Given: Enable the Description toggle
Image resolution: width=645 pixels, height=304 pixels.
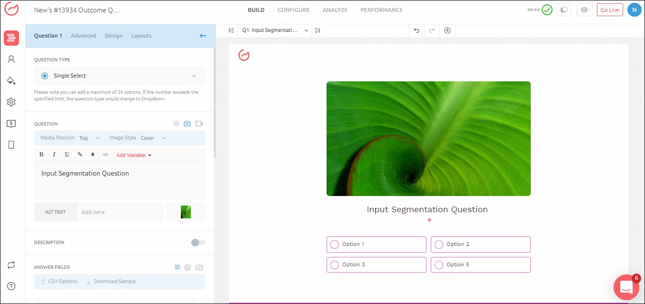Looking at the screenshot, I should (x=197, y=242).
